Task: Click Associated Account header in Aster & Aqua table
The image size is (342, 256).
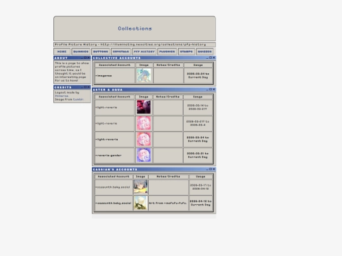Action: tap(115, 97)
